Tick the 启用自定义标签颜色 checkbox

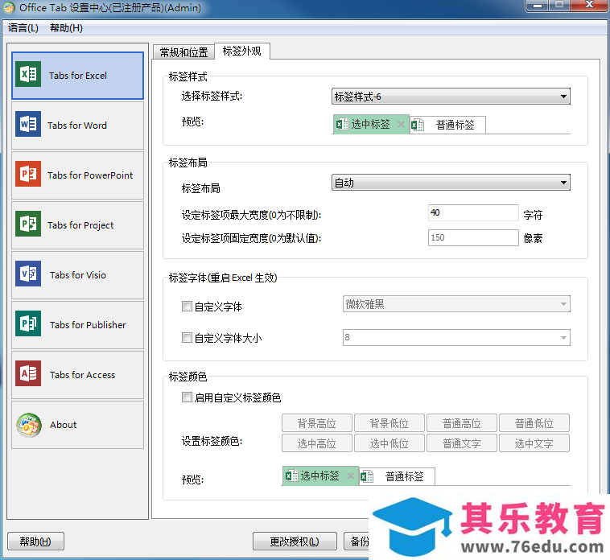coord(187,397)
